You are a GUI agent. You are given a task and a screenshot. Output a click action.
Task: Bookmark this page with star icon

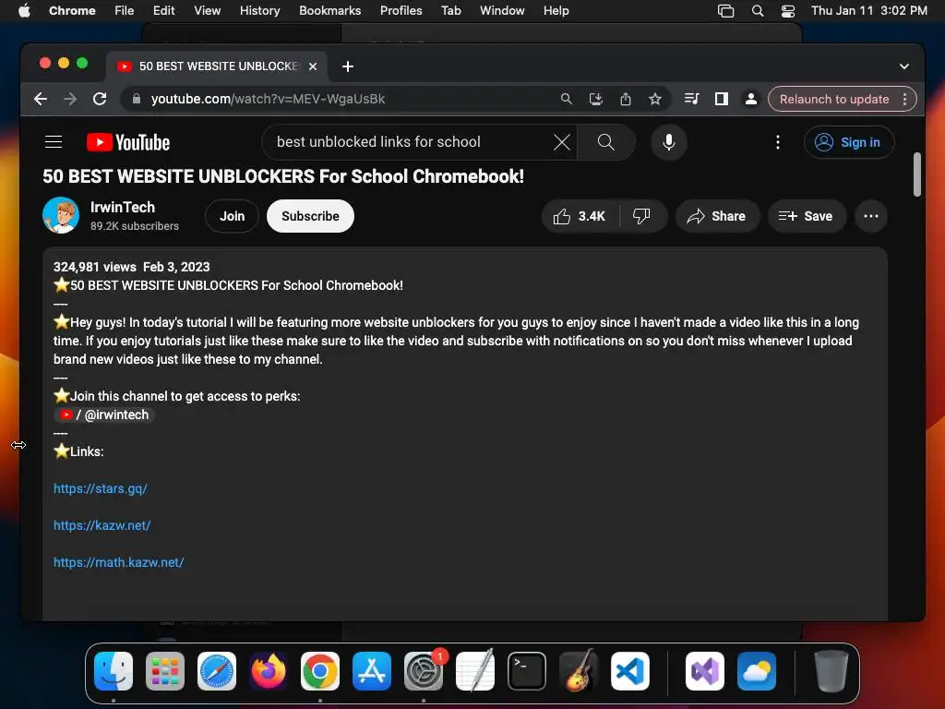[655, 99]
